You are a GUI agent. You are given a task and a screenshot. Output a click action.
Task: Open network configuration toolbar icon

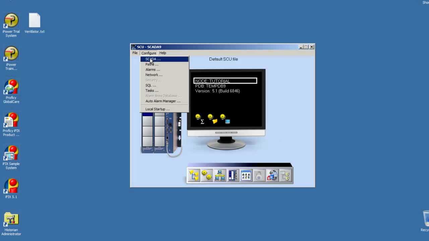220,175
